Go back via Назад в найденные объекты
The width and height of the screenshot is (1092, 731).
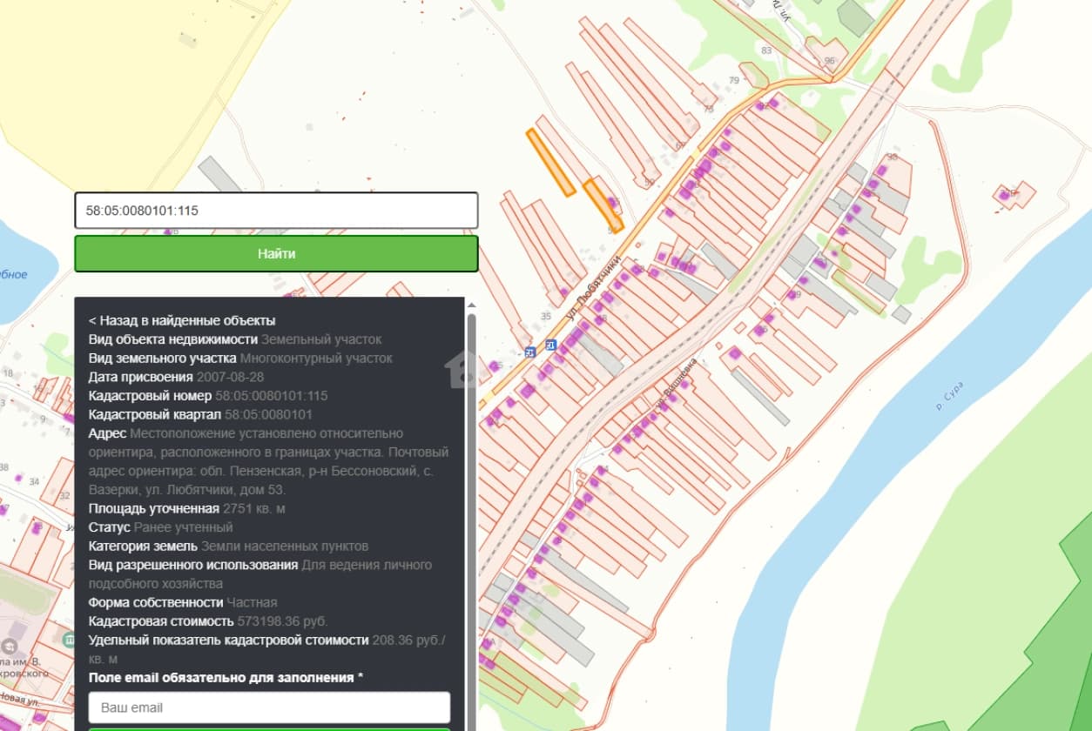click(x=182, y=320)
